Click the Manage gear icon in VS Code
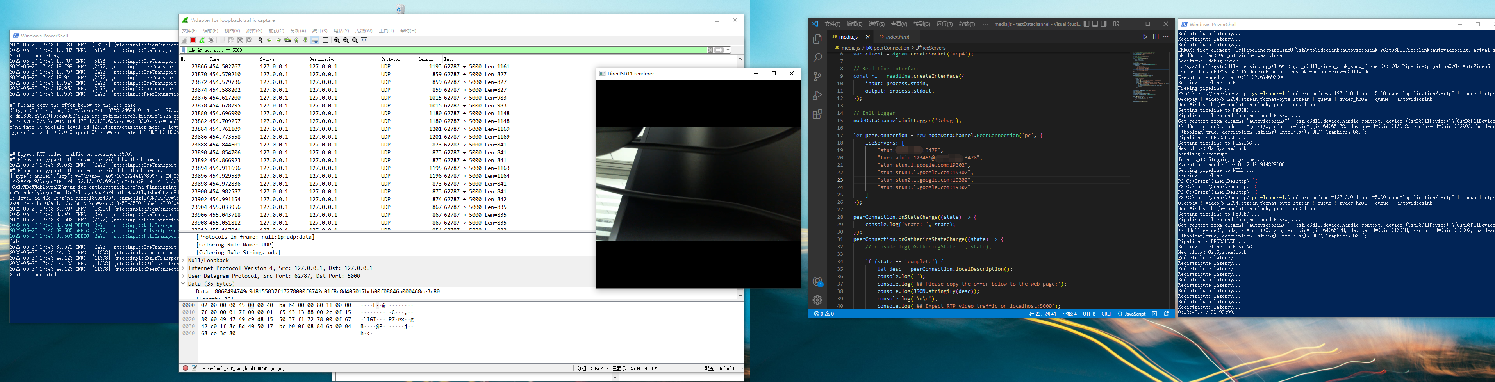The height and width of the screenshot is (382, 1495). pyautogui.click(x=817, y=300)
